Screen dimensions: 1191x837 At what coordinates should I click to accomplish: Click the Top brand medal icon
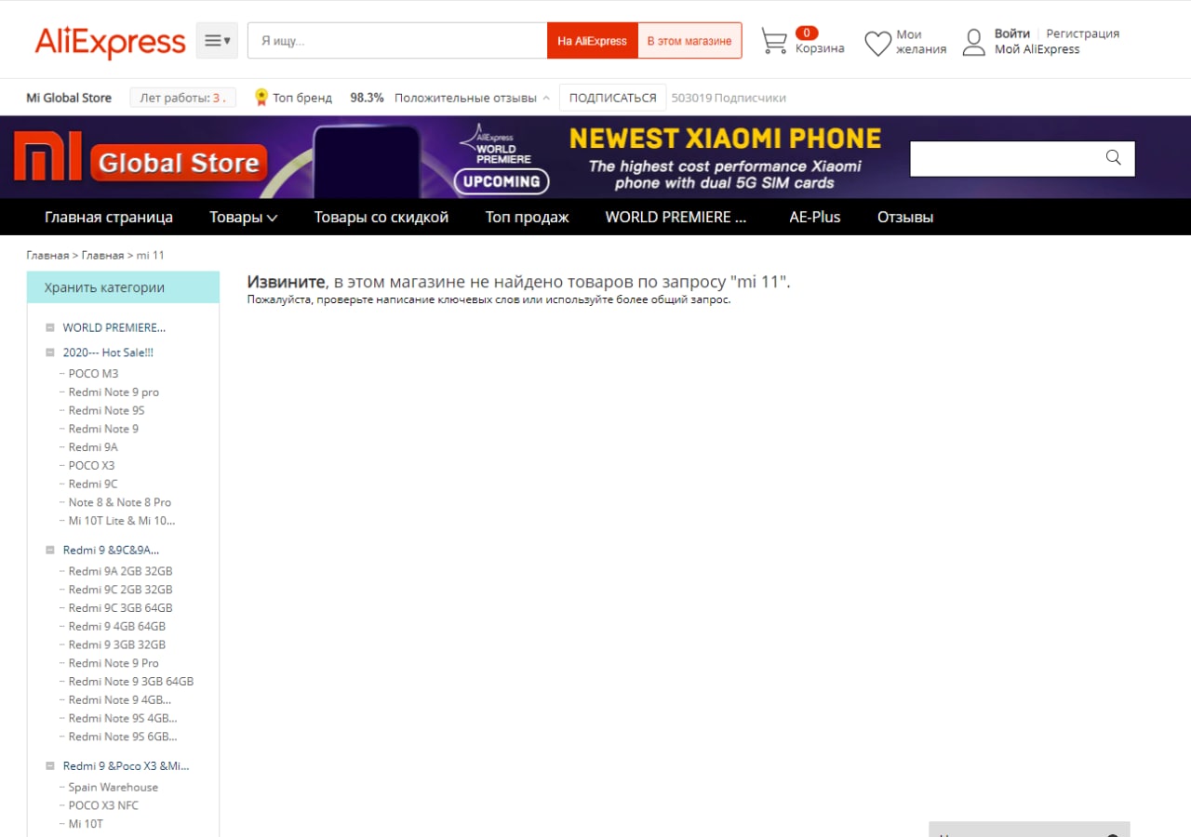(261, 97)
